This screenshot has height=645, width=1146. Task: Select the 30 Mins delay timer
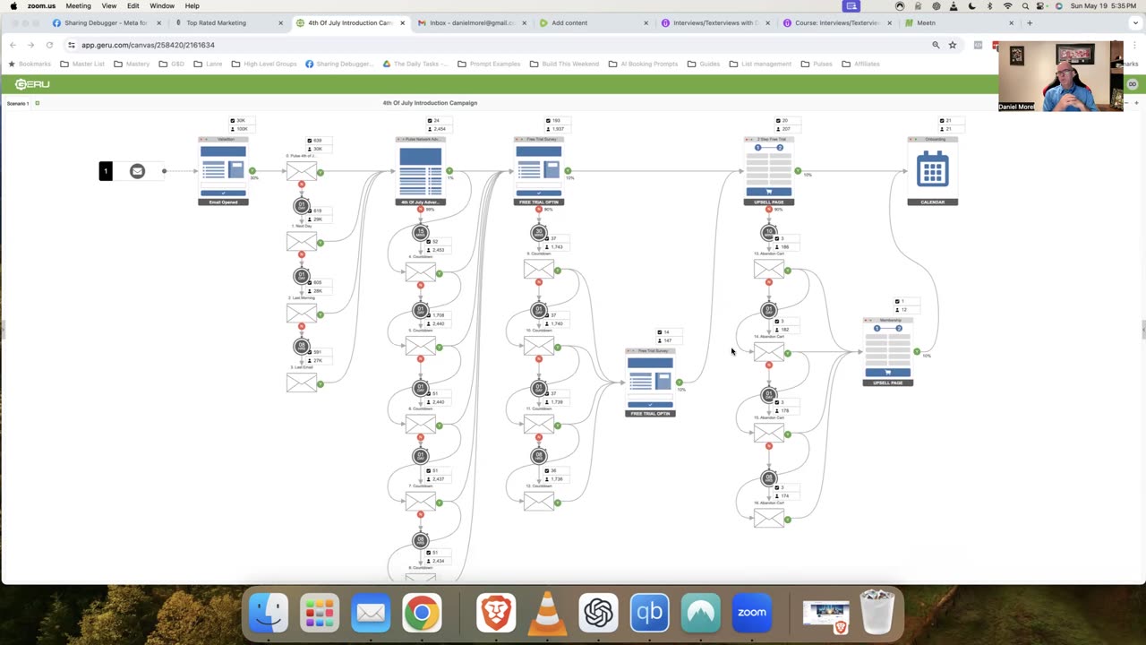(538, 233)
